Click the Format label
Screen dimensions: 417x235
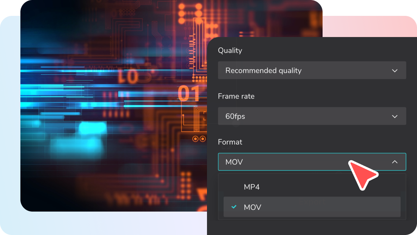230,142
